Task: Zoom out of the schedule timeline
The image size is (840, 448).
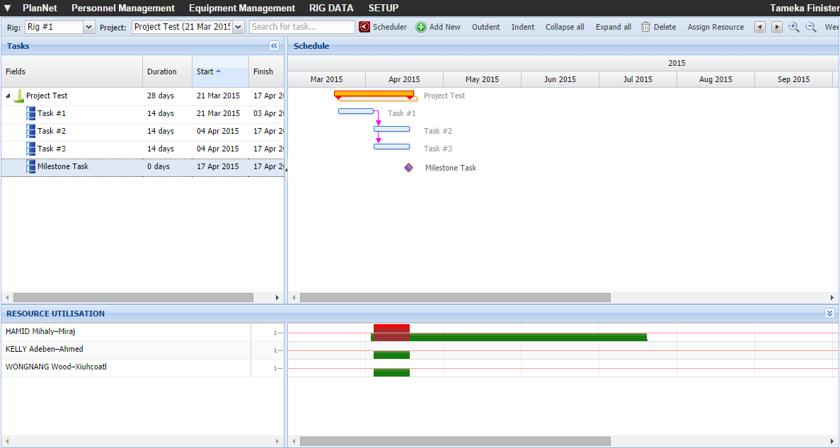Action: (811, 27)
